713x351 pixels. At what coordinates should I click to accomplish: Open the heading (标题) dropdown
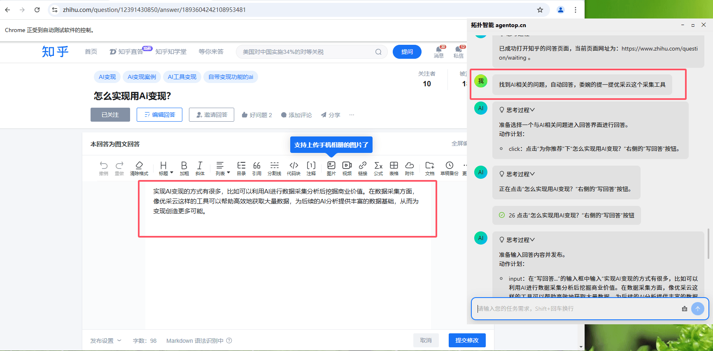point(166,168)
